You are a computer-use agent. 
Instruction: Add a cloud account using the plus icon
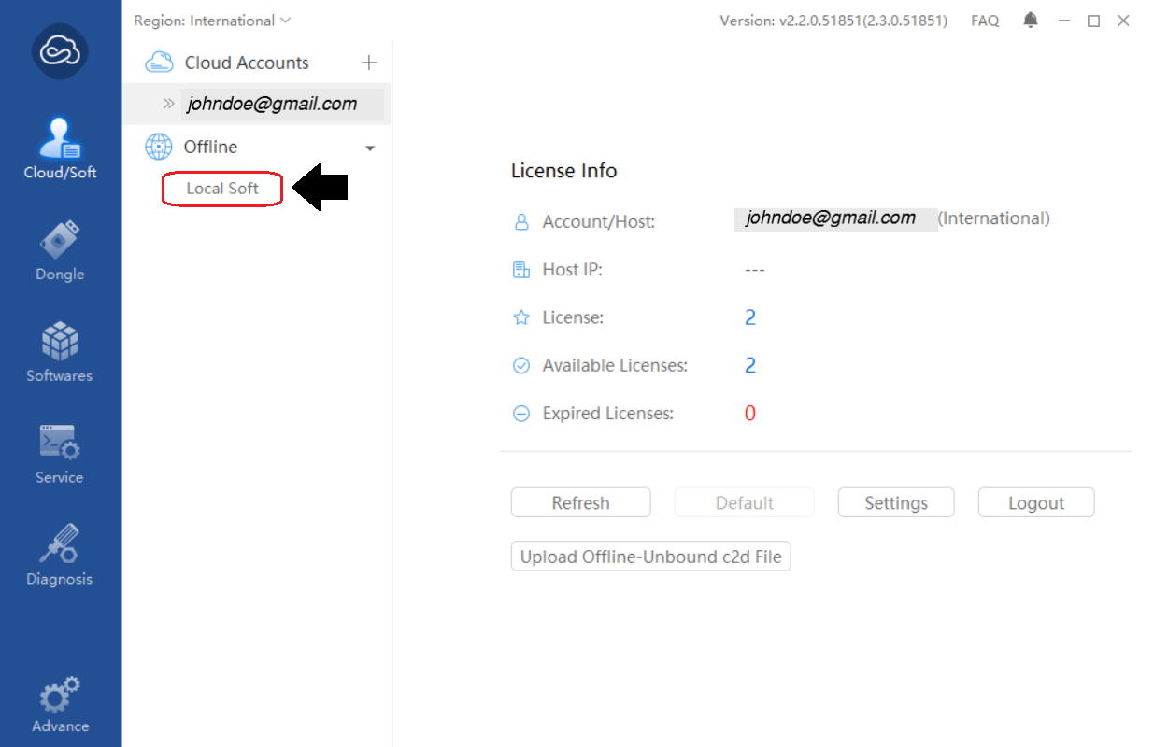(369, 62)
